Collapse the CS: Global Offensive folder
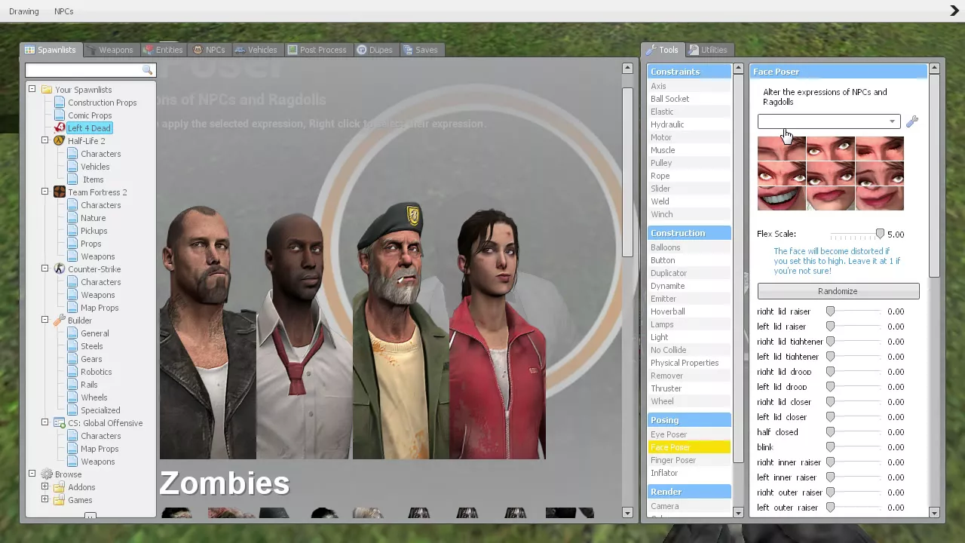Viewport: 965px width, 543px height. click(45, 423)
